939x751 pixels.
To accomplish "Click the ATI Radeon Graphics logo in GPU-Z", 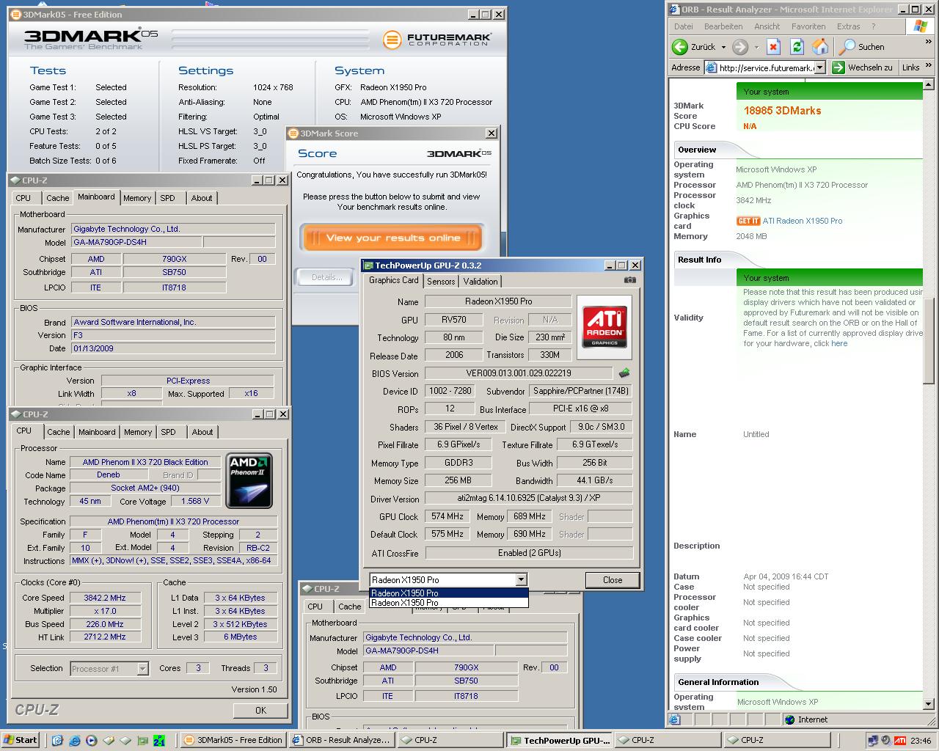I will (x=604, y=327).
